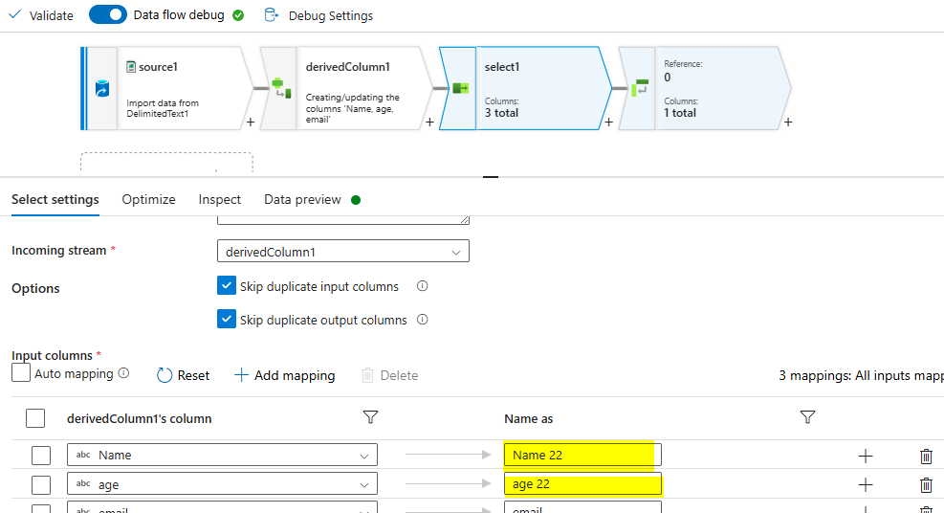Select the select1 node
This screenshot has height=513, width=944.
click(526, 88)
